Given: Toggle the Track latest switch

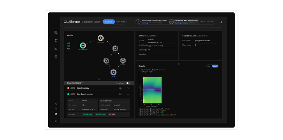Looking at the screenshot, I should coord(128,83).
